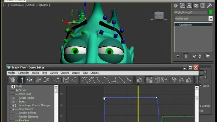Set tangents to Custom
The width and height of the screenshot is (217, 122).
pyautogui.click(x=92, y=80)
